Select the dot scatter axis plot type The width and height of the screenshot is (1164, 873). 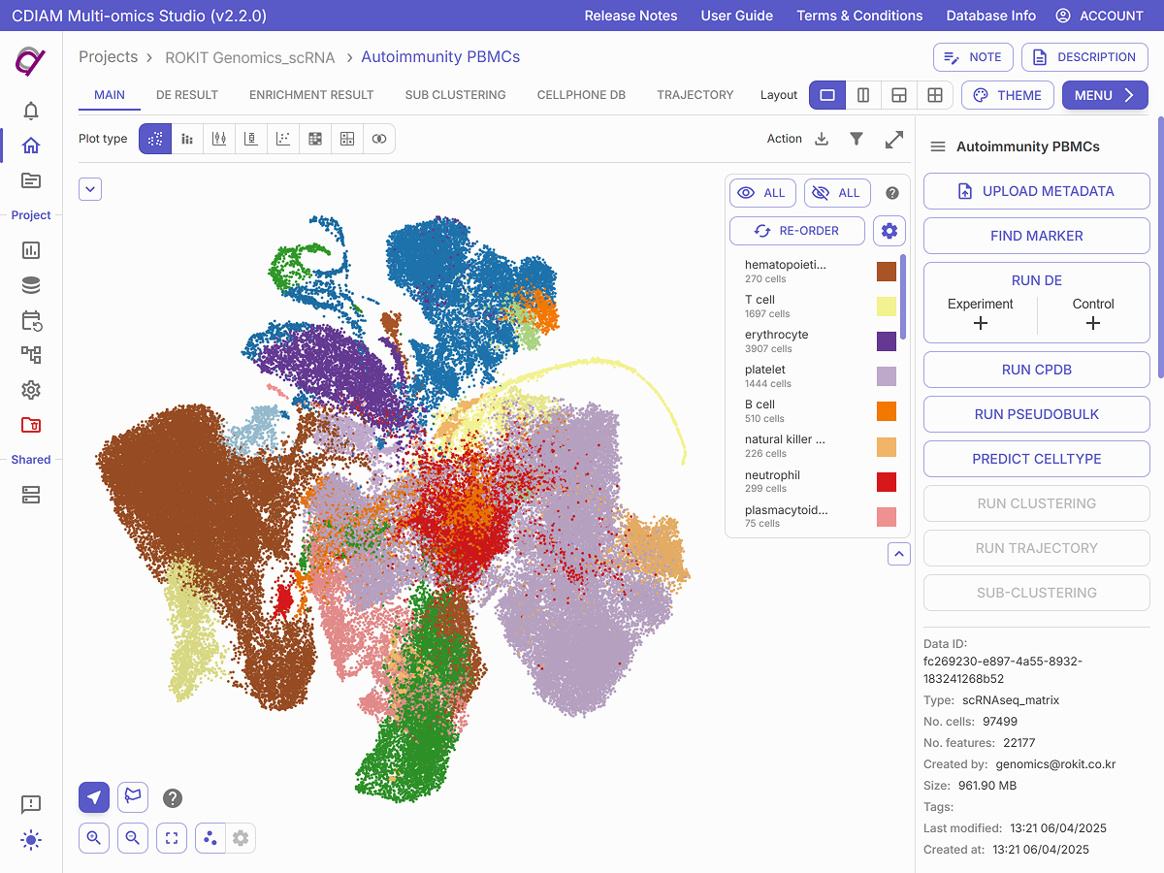pos(283,139)
